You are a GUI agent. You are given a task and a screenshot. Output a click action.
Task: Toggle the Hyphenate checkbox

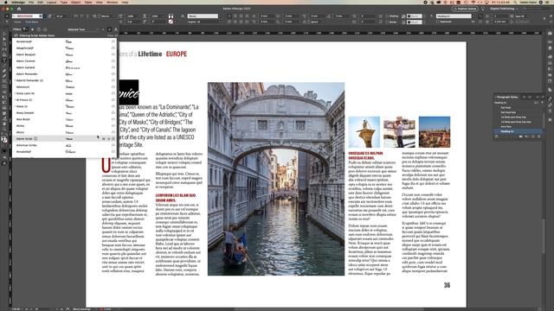[437, 22]
